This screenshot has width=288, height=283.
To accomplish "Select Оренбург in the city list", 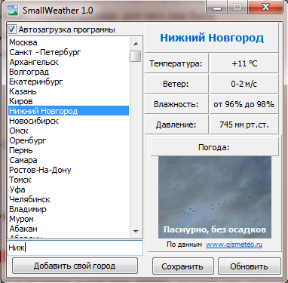I will coord(69,140).
